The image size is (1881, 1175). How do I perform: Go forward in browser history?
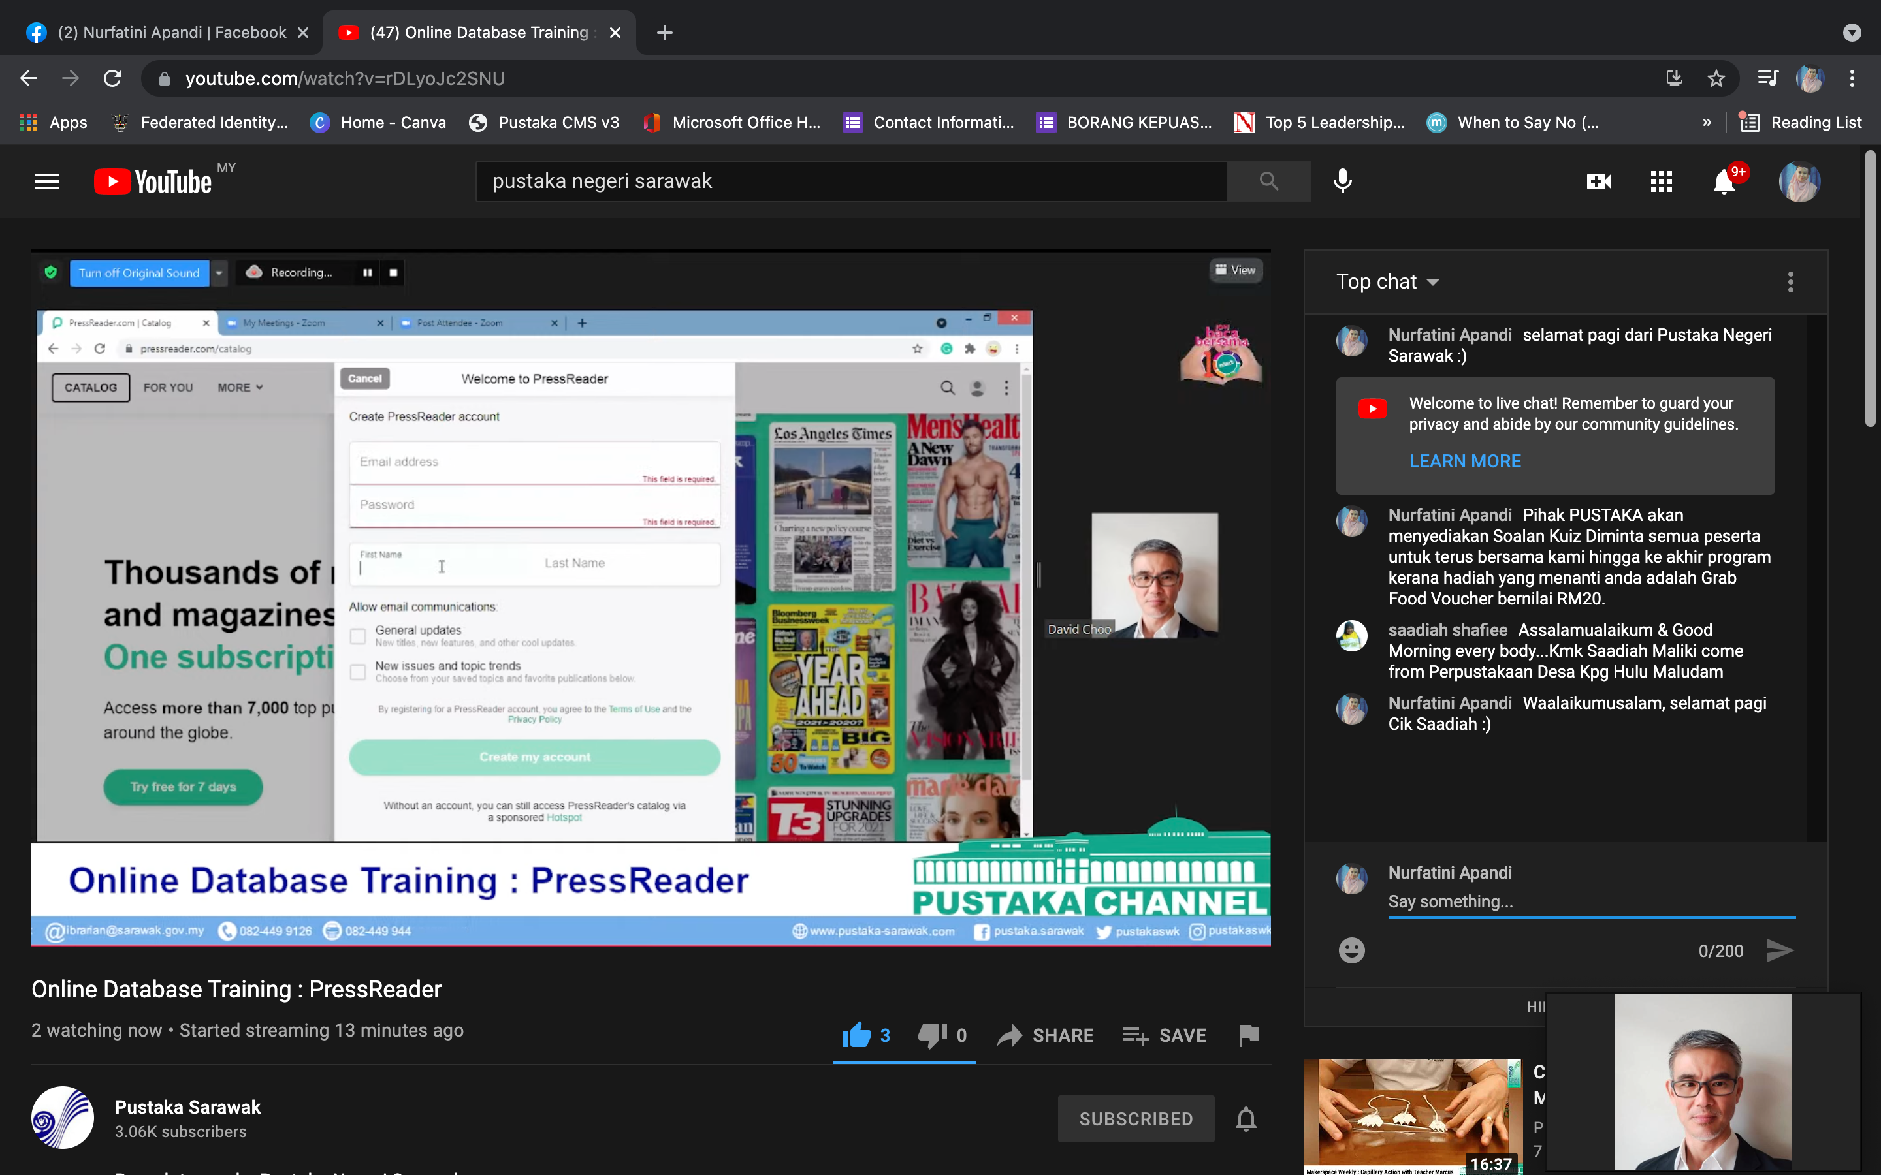71,78
